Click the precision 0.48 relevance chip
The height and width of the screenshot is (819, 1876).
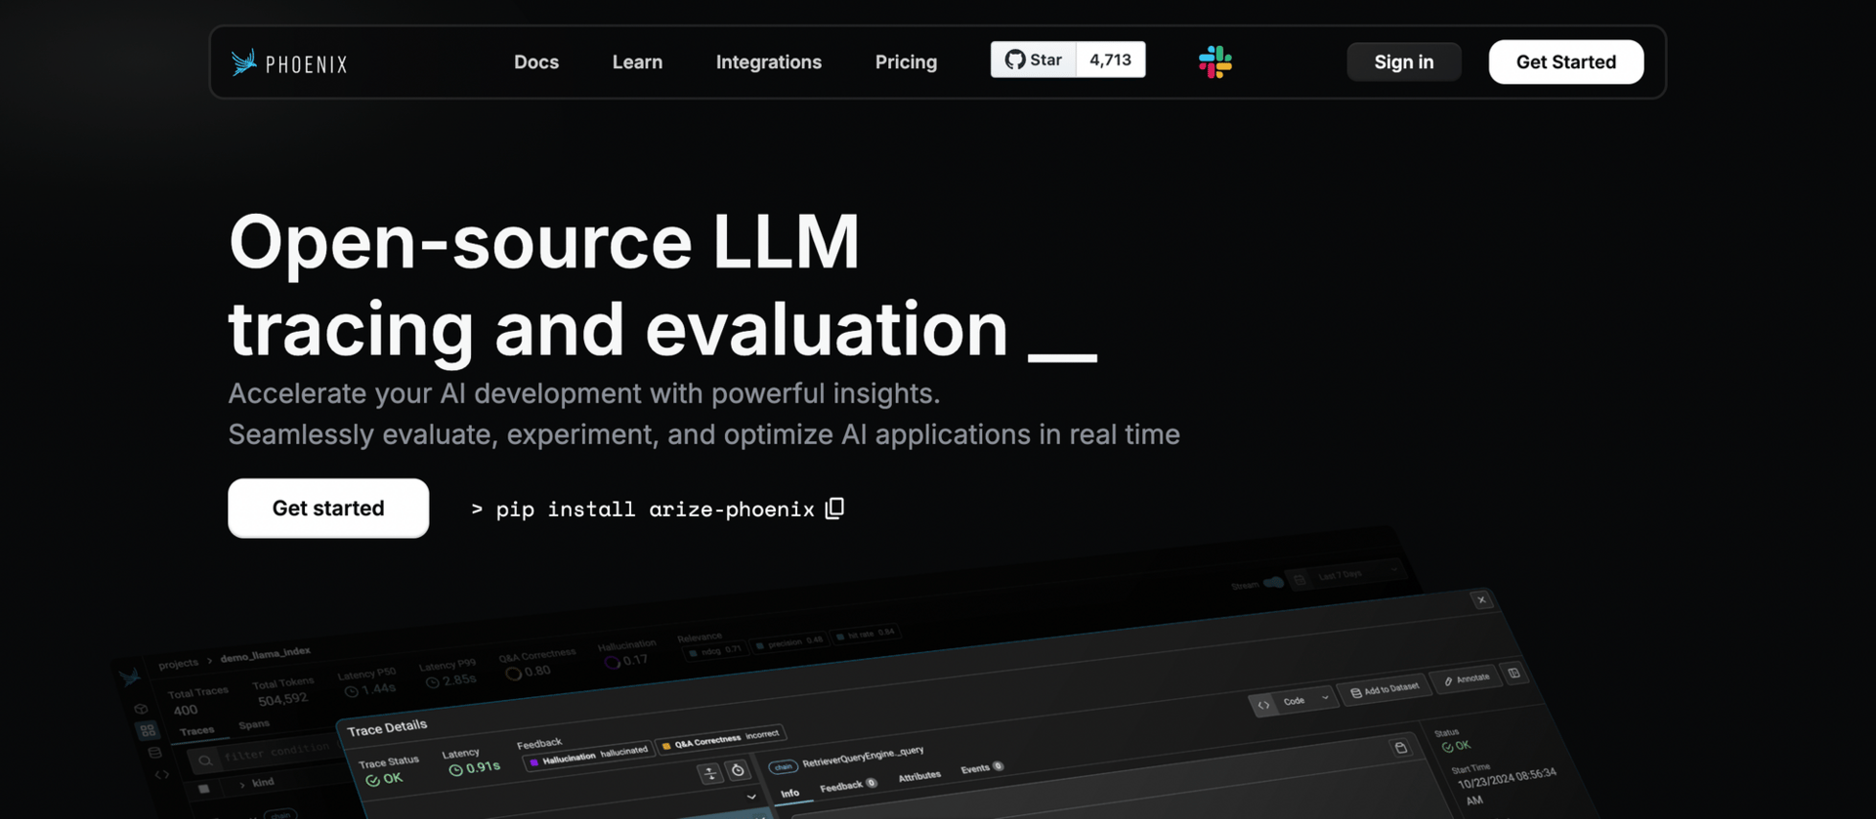pos(789,642)
